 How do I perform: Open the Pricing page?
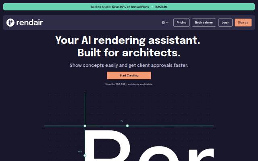coord(181,23)
